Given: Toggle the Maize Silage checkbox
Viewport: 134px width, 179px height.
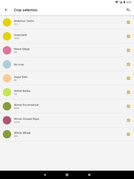Looking at the screenshot, I should click(x=128, y=50).
